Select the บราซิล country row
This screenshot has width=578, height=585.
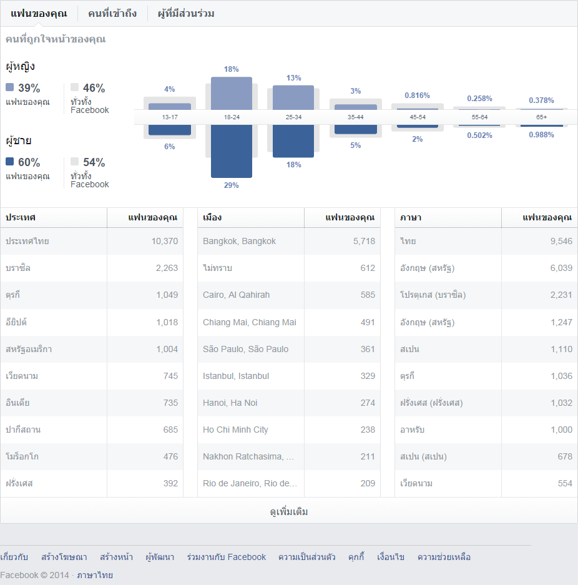(x=92, y=268)
